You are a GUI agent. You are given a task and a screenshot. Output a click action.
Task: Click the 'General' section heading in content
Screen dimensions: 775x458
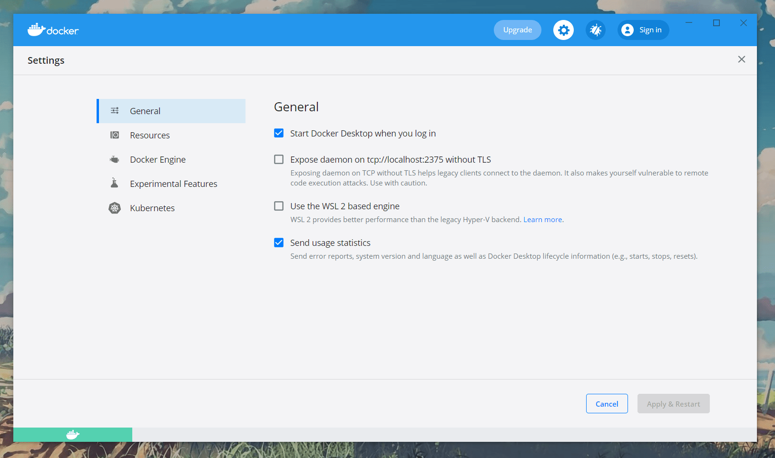click(x=296, y=107)
